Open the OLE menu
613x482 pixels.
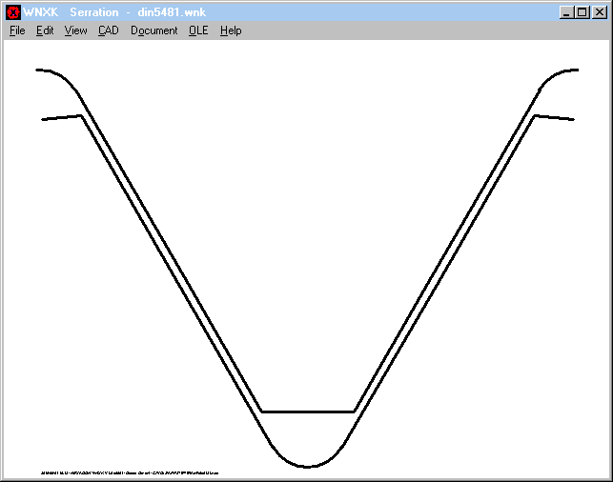click(197, 30)
